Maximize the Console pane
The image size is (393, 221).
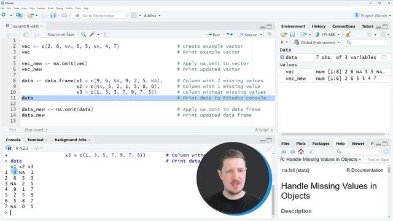[269, 141]
